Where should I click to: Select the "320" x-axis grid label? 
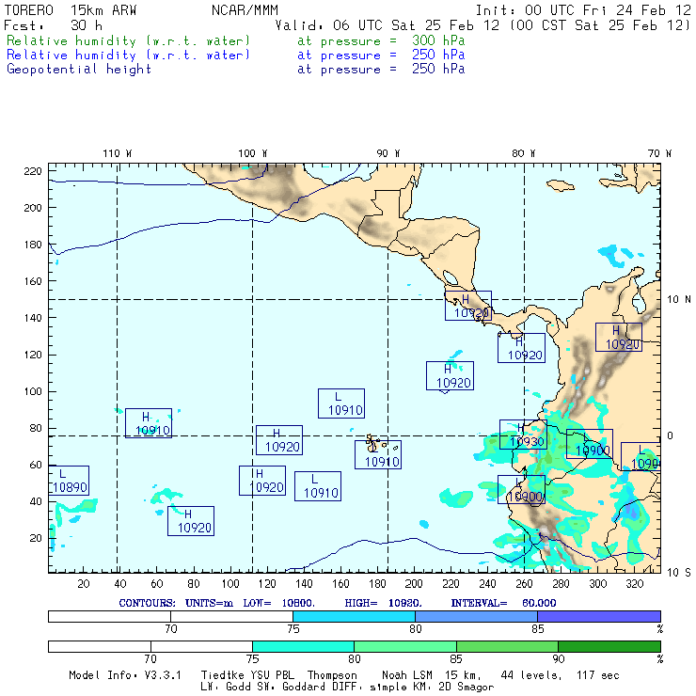click(x=635, y=584)
